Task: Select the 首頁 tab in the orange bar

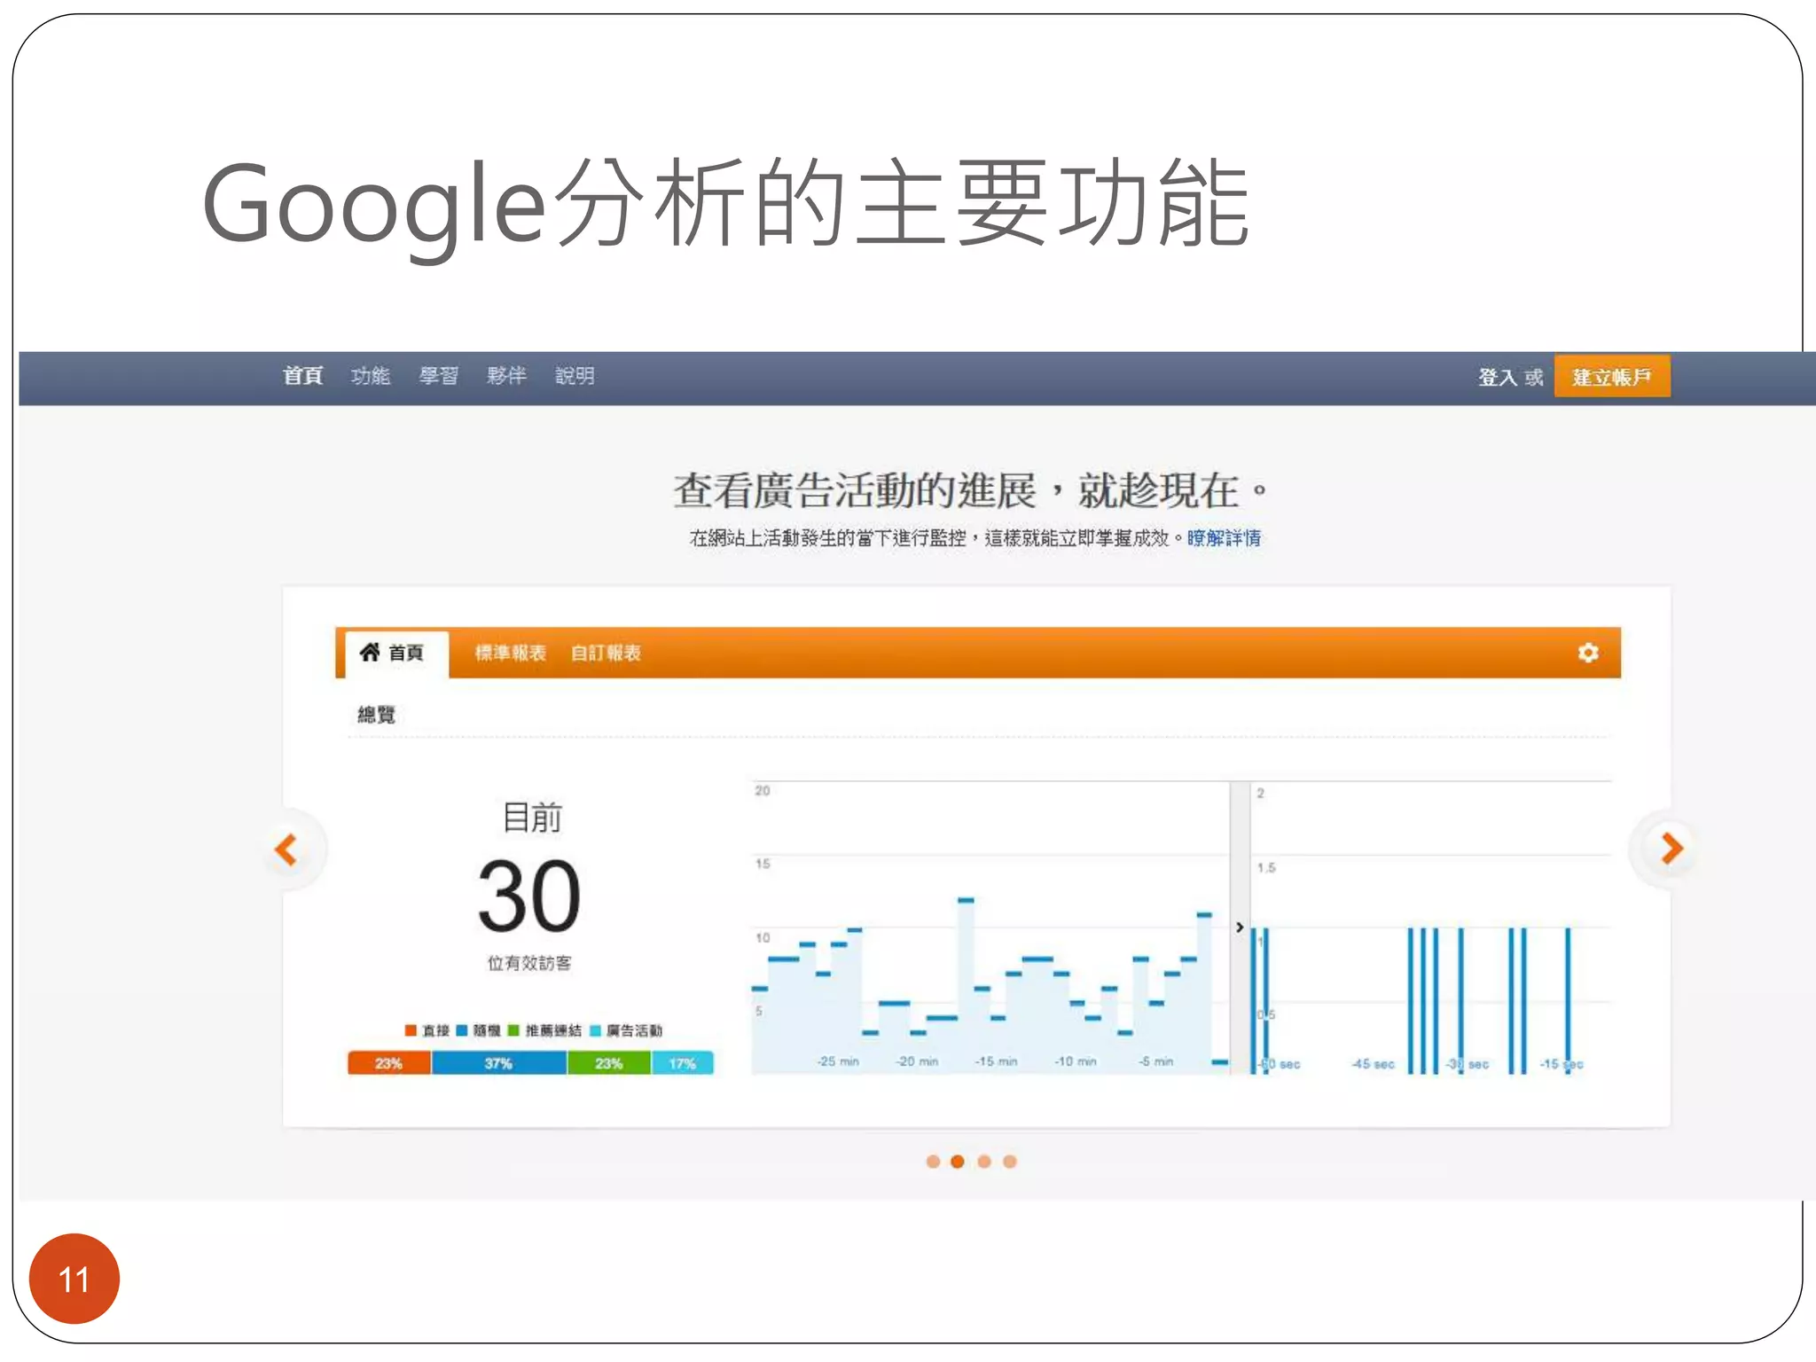Action: 396,654
